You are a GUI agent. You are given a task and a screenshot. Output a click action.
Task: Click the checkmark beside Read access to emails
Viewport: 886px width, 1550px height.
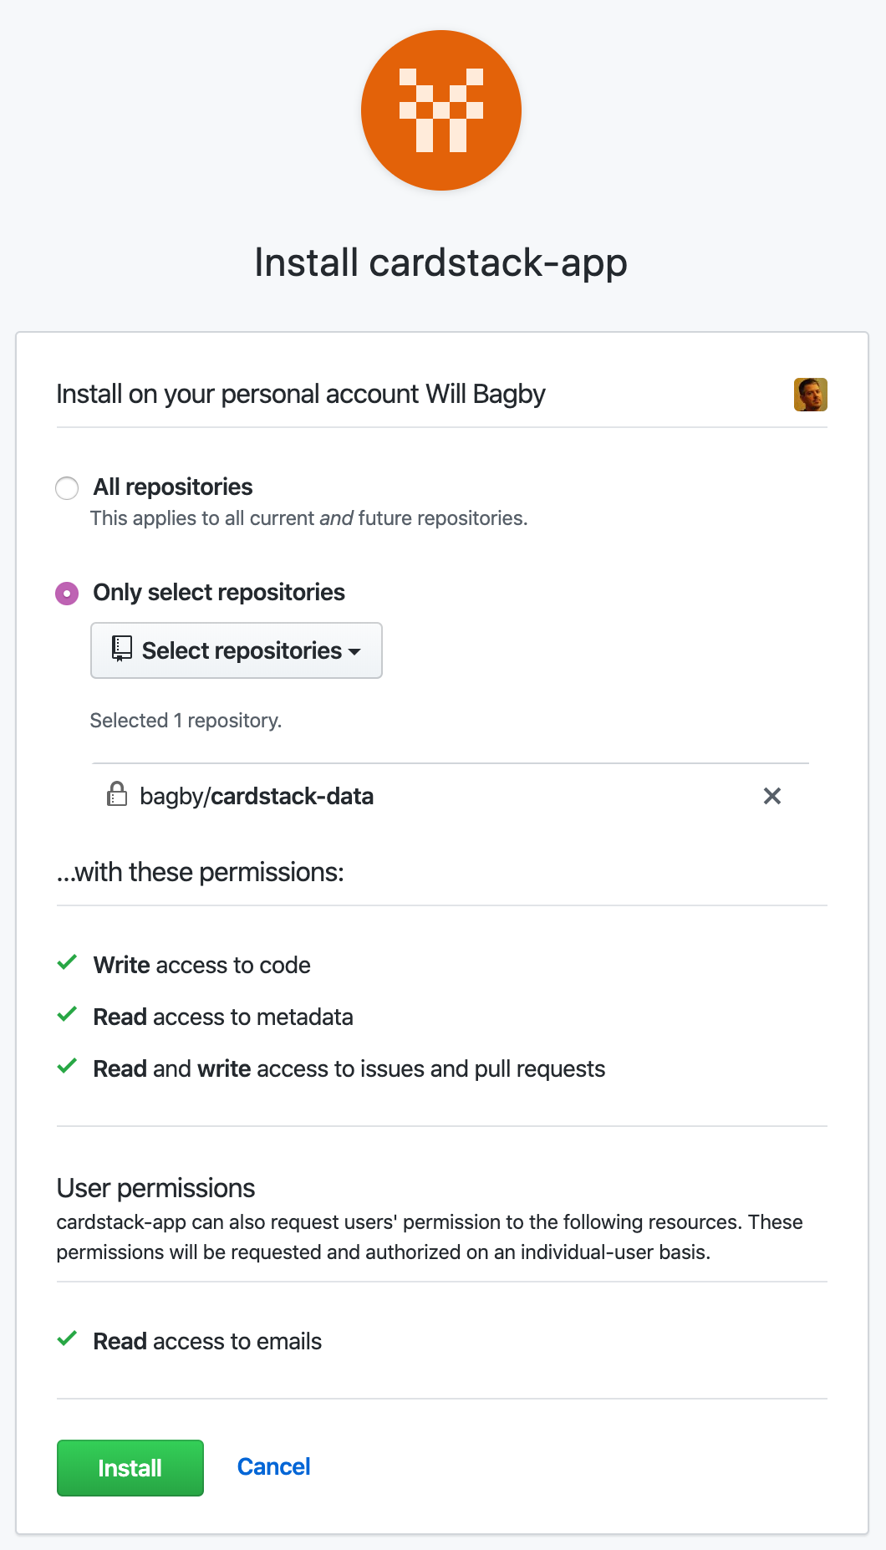point(68,1339)
